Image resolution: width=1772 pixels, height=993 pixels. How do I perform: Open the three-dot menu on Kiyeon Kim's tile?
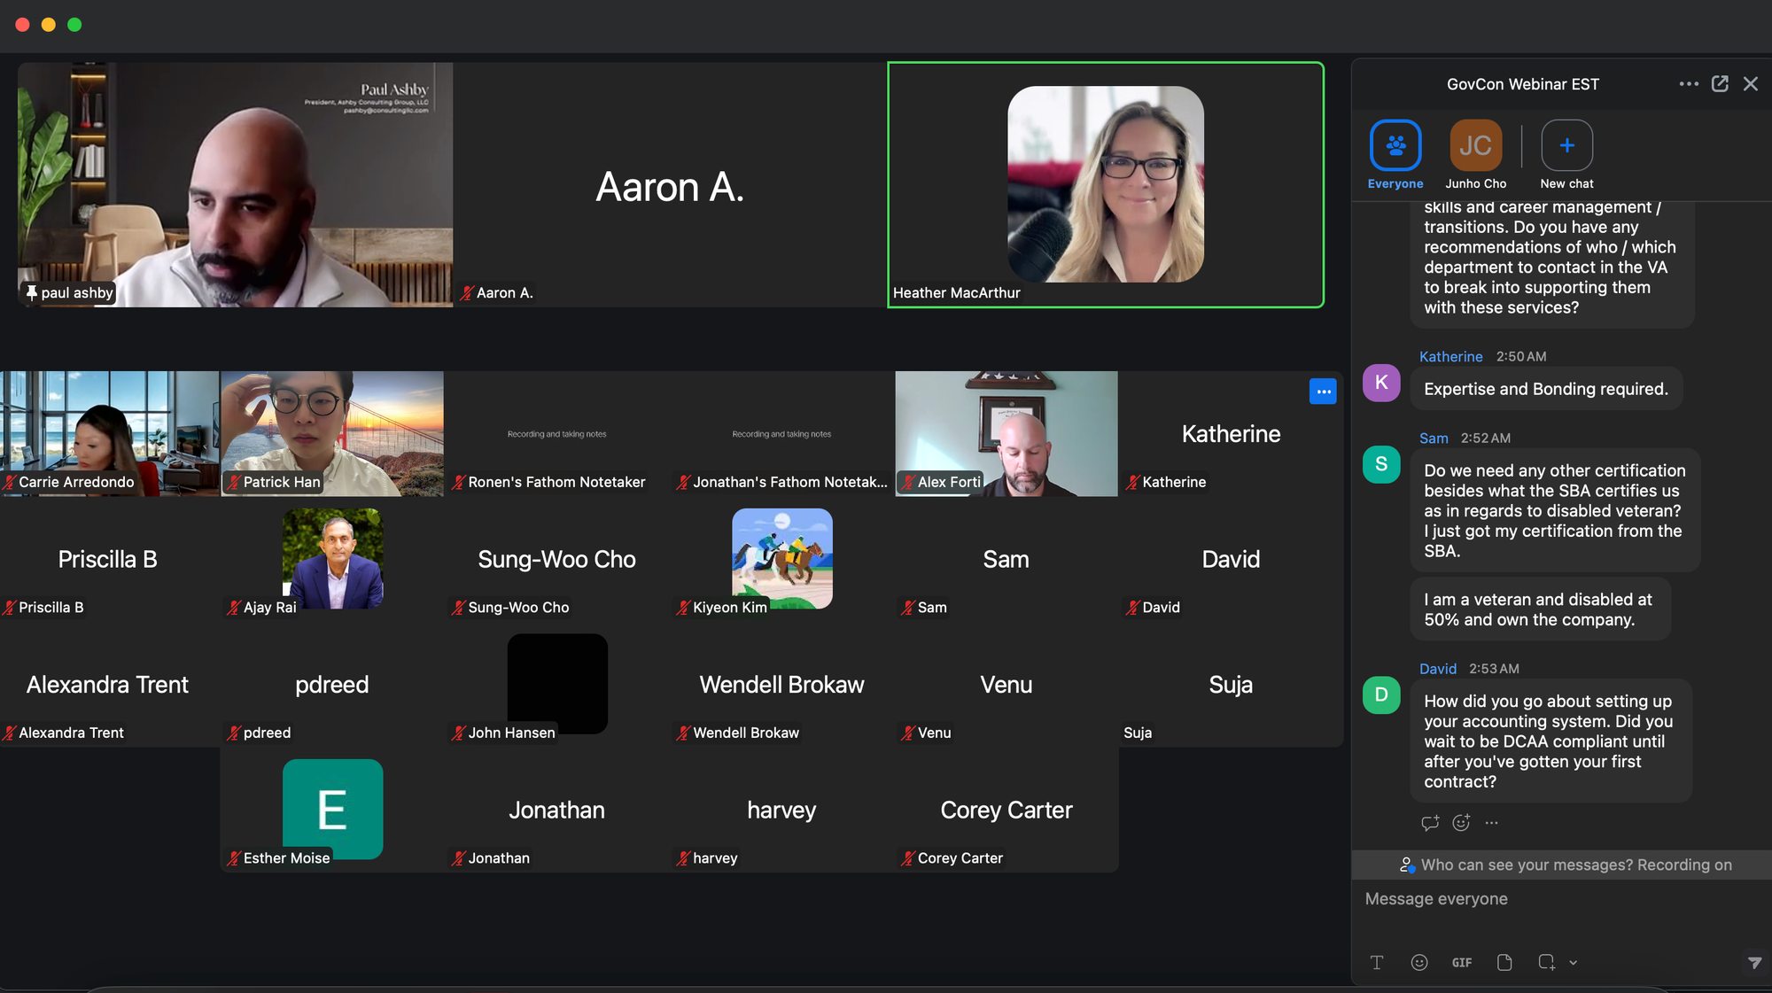(x=1323, y=391)
